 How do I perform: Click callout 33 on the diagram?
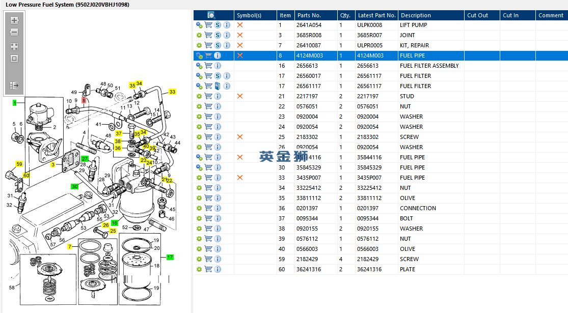(172, 92)
